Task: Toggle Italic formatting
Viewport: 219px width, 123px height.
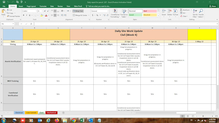Action: point(26,15)
